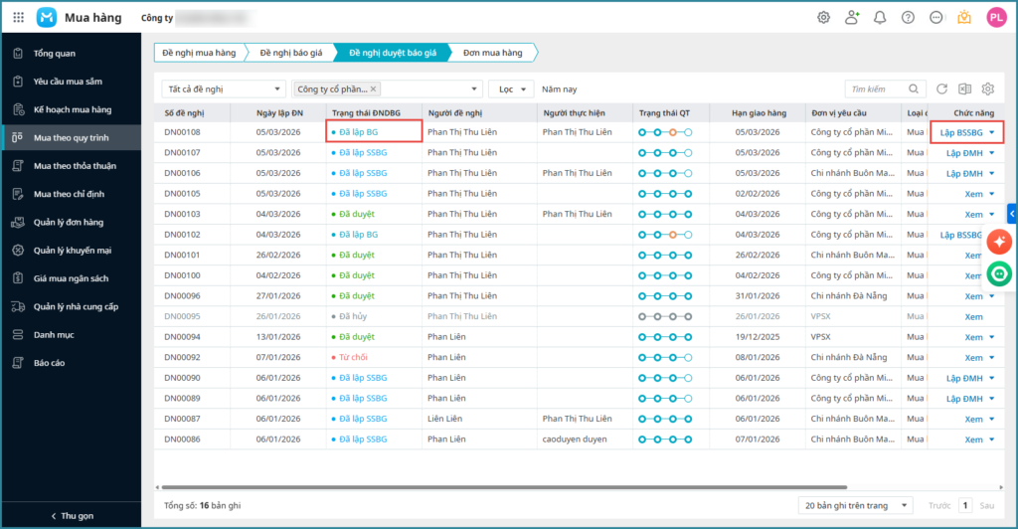
Task: Open the notifications bell
Action: pyautogui.click(x=879, y=17)
